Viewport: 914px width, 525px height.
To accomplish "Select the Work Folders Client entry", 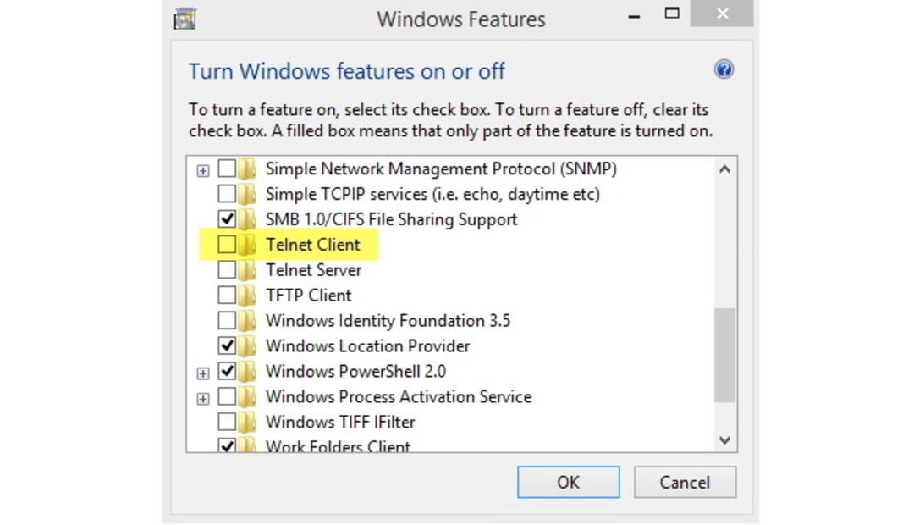I will pos(338,446).
